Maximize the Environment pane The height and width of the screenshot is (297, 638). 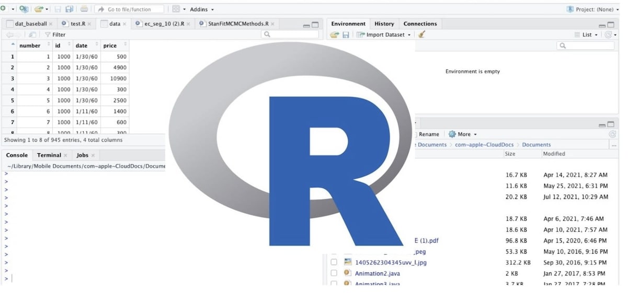pos(611,25)
